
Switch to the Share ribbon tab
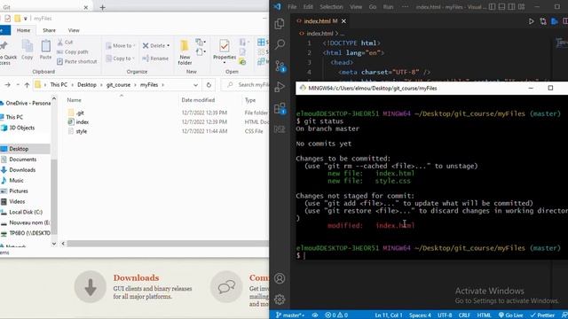pyautogui.click(x=50, y=30)
